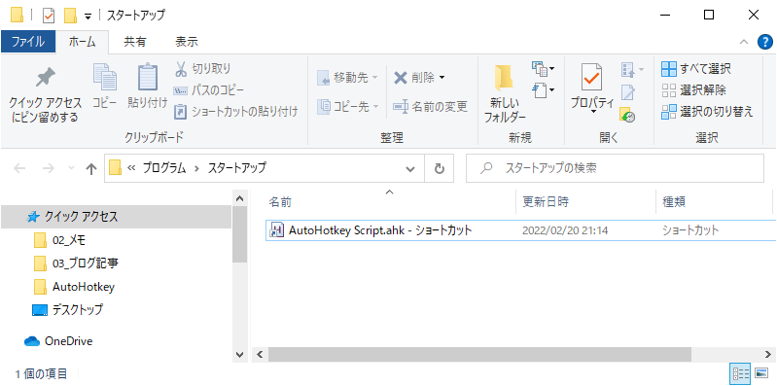This screenshot has width=777, height=386.
Task: Click the History icon in 開く group
Action: 627,115
